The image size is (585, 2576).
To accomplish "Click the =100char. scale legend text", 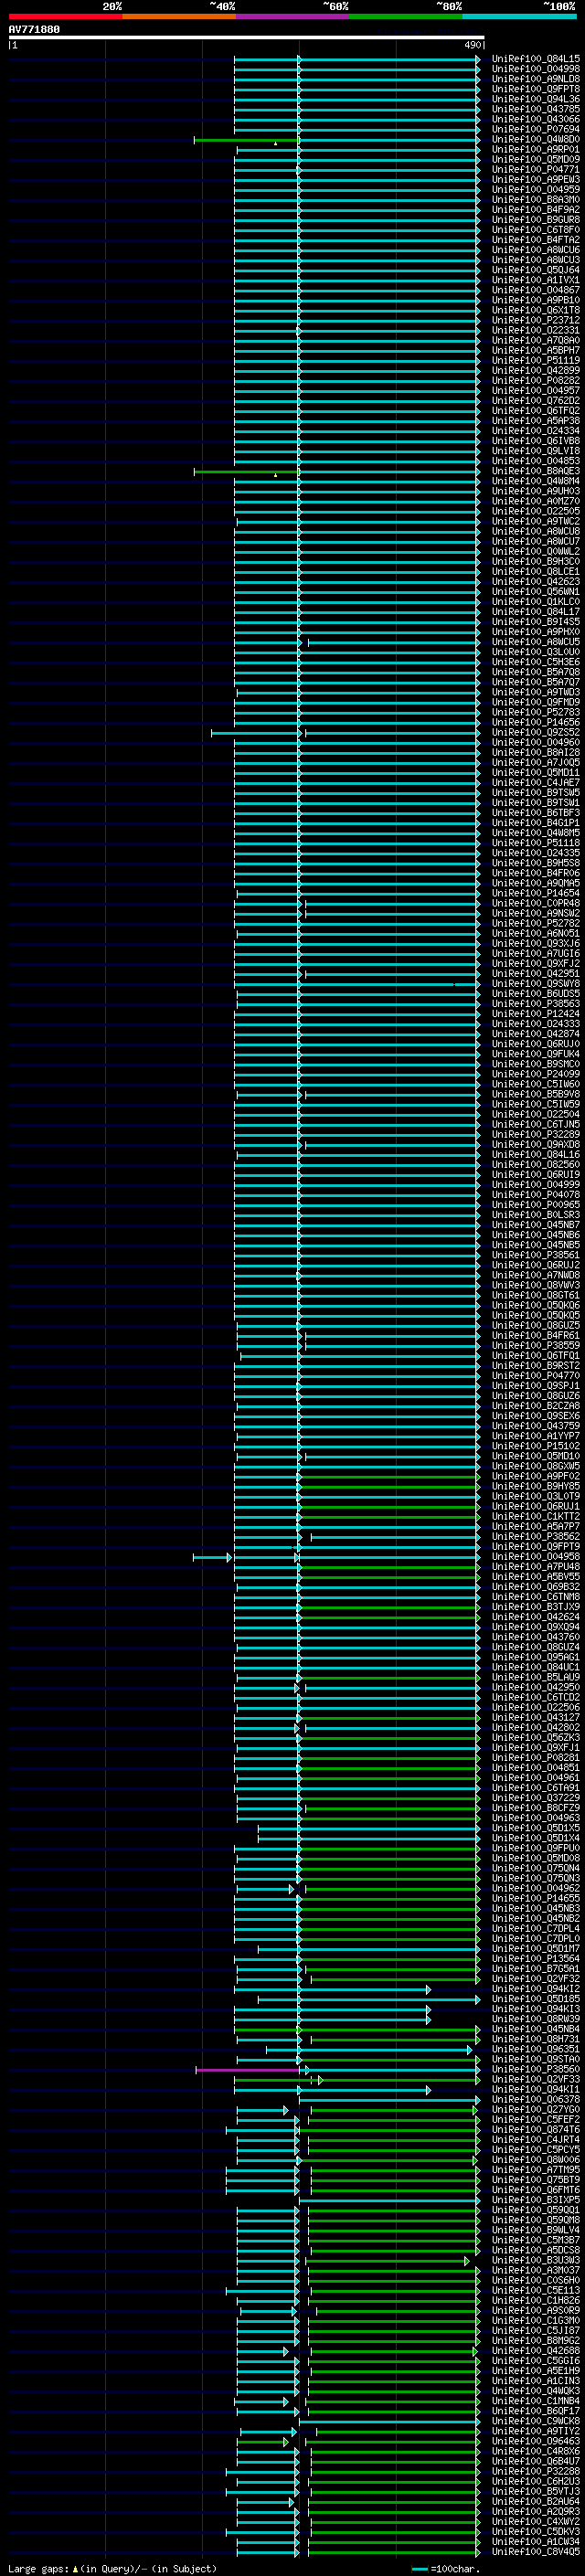I will (455, 2569).
